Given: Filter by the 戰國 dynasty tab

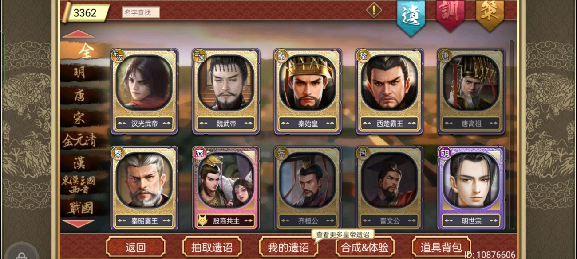Looking at the screenshot, I should click(79, 208).
